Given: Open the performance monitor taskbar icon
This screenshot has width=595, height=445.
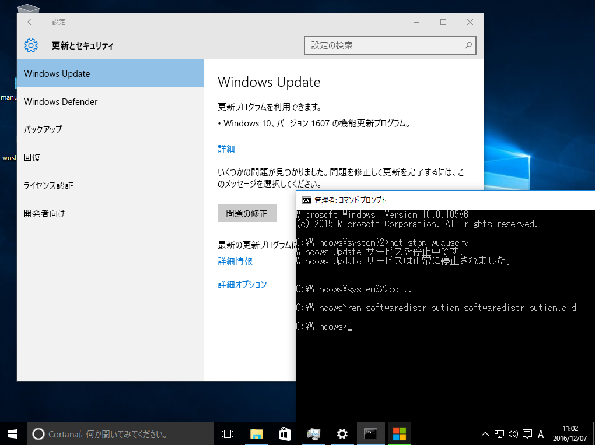Looking at the screenshot, I should (x=313, y=433).
